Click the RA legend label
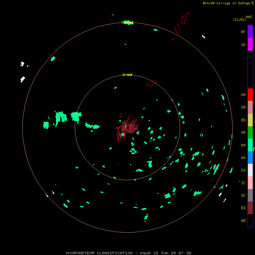 (x=243, y=145)
